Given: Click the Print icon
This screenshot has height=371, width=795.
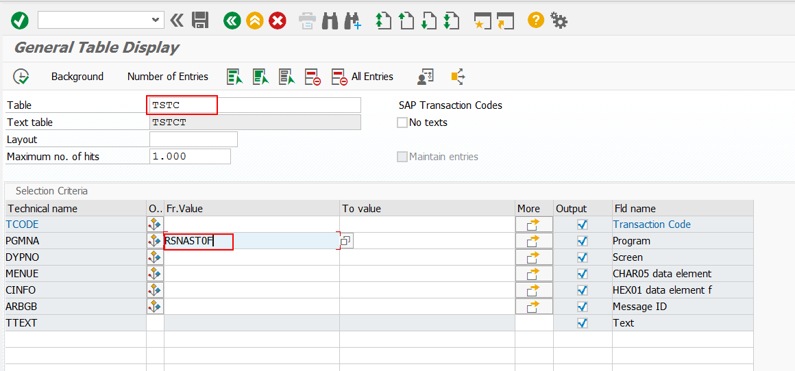Looking at the screenshot, I should (x=307, y=21).
